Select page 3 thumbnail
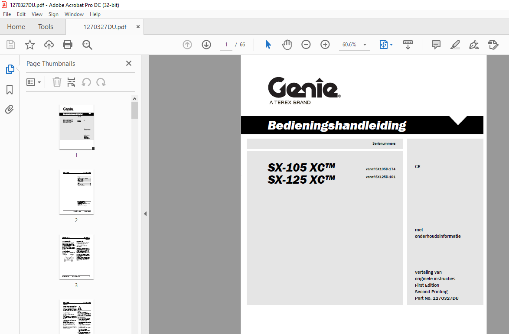Image resolution: width=509 pixels, height=334 pixels. [76, 256]
